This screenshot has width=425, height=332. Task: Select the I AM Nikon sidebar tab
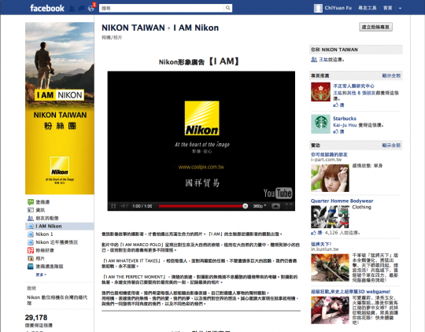[x=60, y=226]
